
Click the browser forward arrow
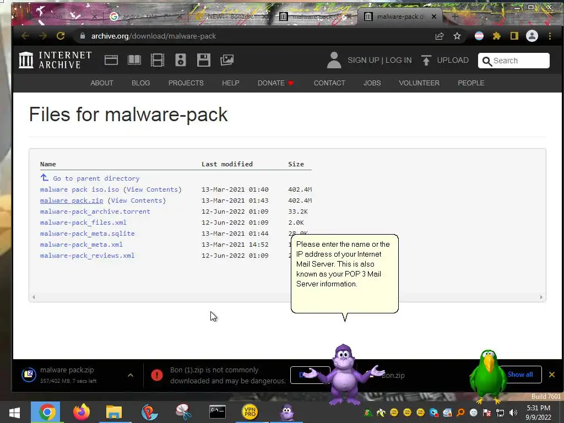coord(43,36)
